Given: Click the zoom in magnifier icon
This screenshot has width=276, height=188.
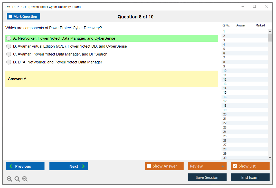Looking at the screenshot, I should 9,179.
